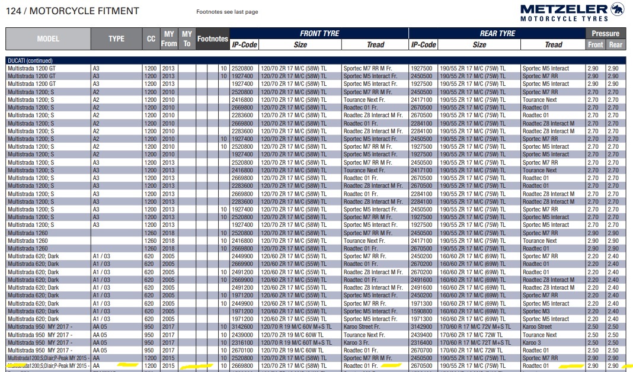Click the METZELER brand wordmark

564,9
